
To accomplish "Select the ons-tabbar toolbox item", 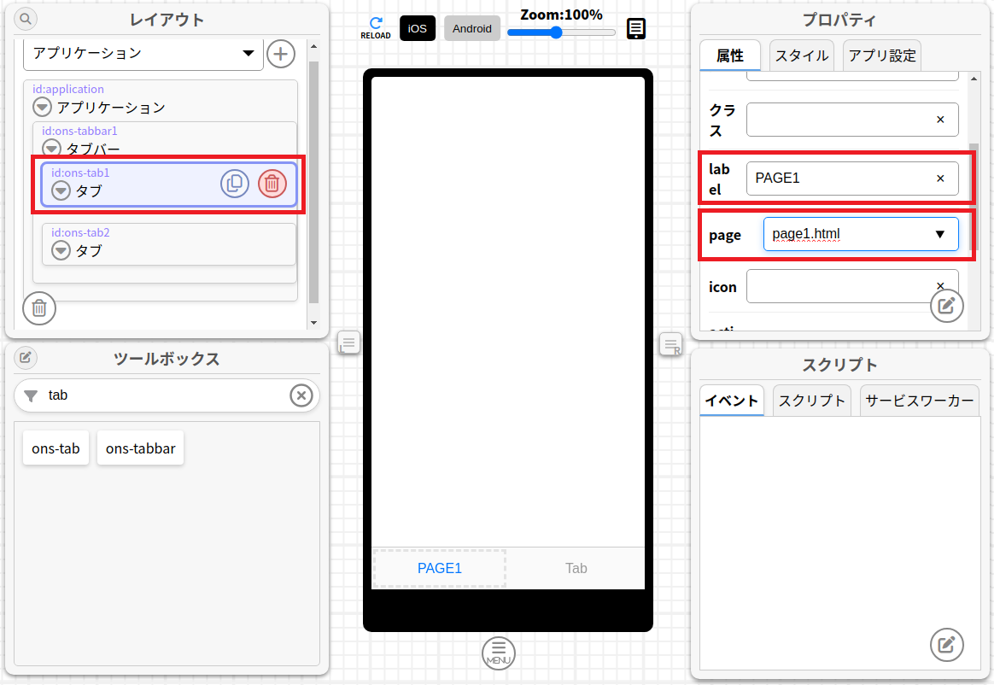I will coord(140,448).
